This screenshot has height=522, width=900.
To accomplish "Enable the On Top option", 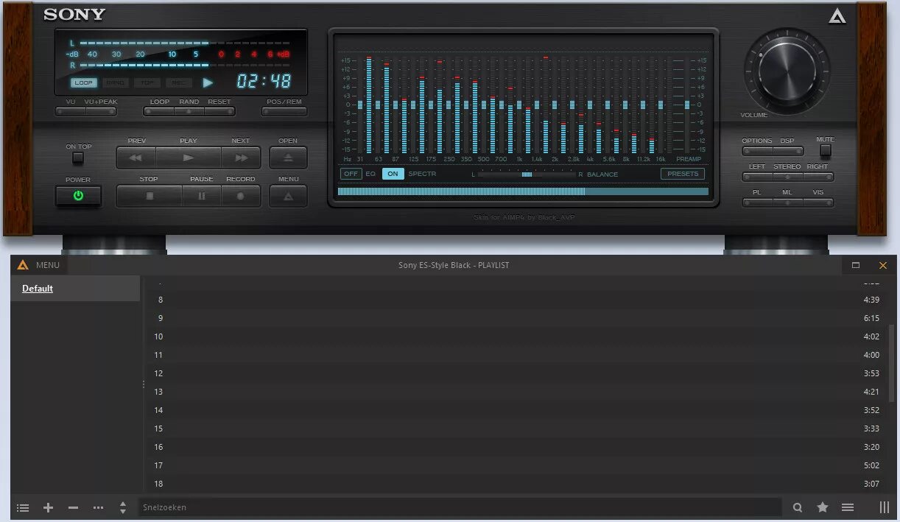I will tap(78, 157).
